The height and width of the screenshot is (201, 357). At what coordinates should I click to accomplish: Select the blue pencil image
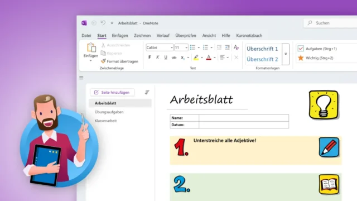(x=329, y=147)
